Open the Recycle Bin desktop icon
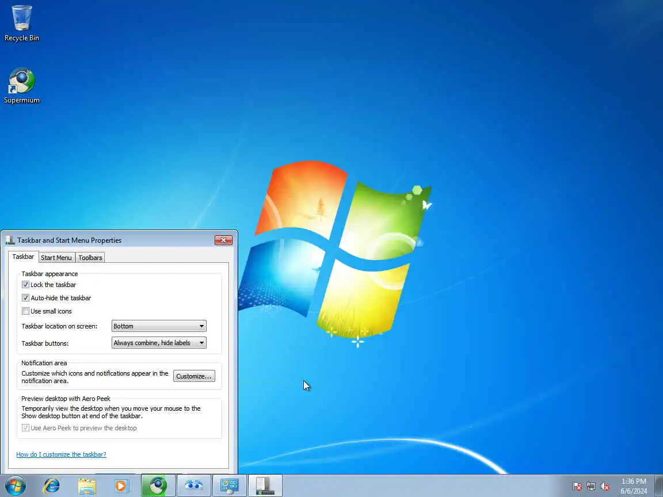 pos(21,23)
